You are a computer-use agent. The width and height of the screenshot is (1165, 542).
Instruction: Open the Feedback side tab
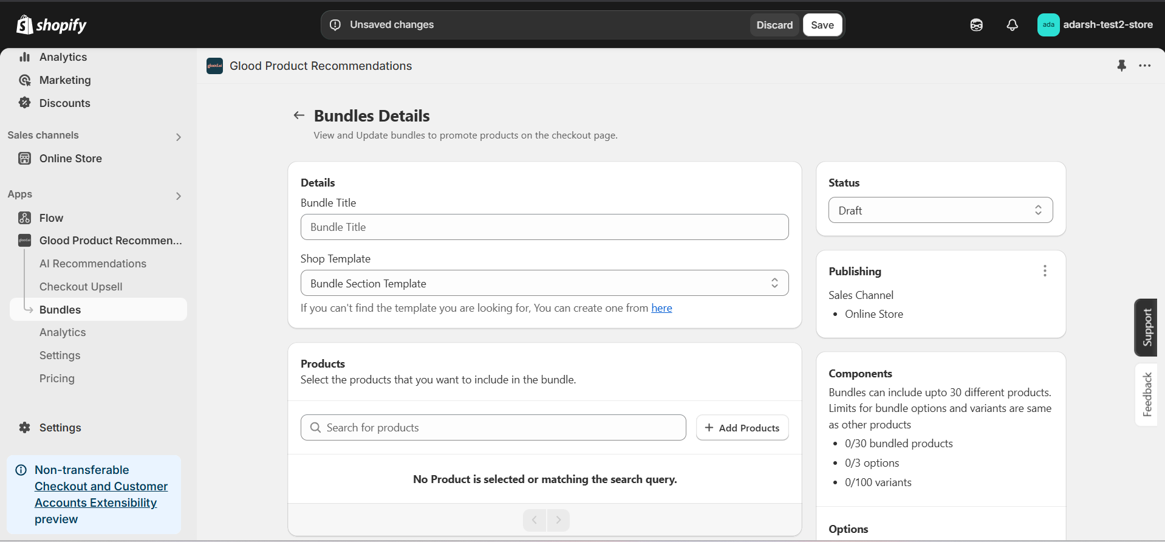pyautogui.click(x=1146, y=394)
